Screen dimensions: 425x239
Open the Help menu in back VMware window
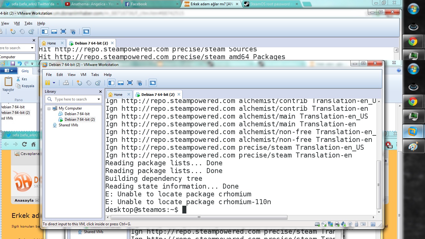(41, 23)
